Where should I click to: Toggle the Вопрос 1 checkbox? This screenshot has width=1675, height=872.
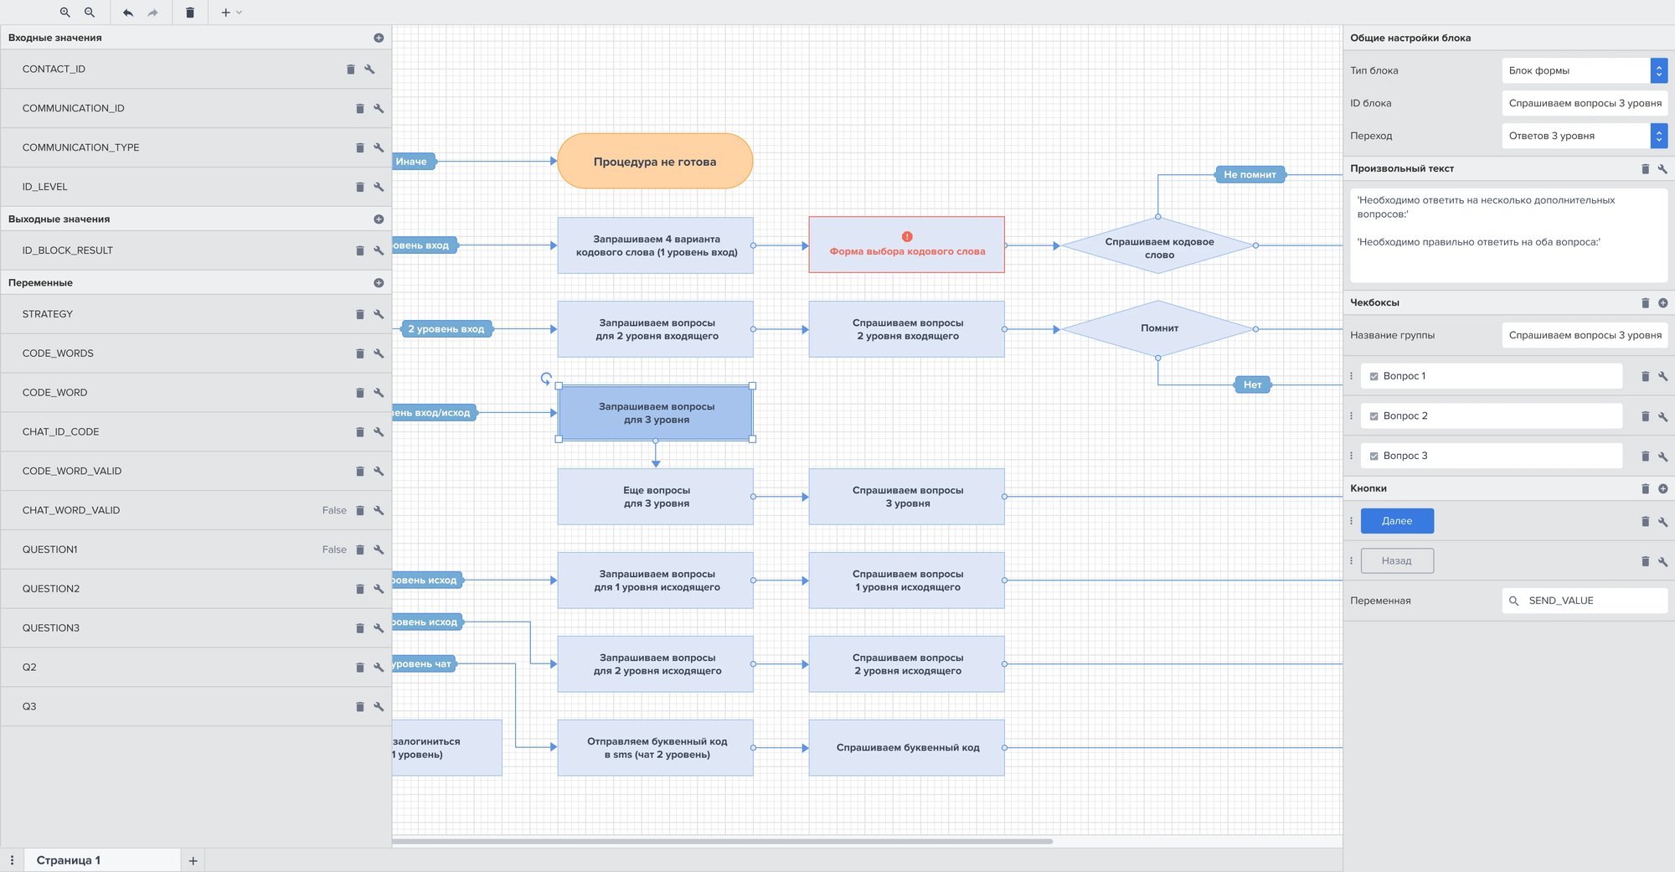1373,377
